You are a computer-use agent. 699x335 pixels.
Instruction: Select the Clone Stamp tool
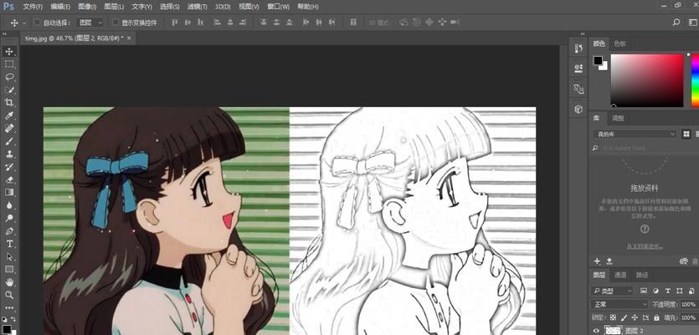[9, 154]
